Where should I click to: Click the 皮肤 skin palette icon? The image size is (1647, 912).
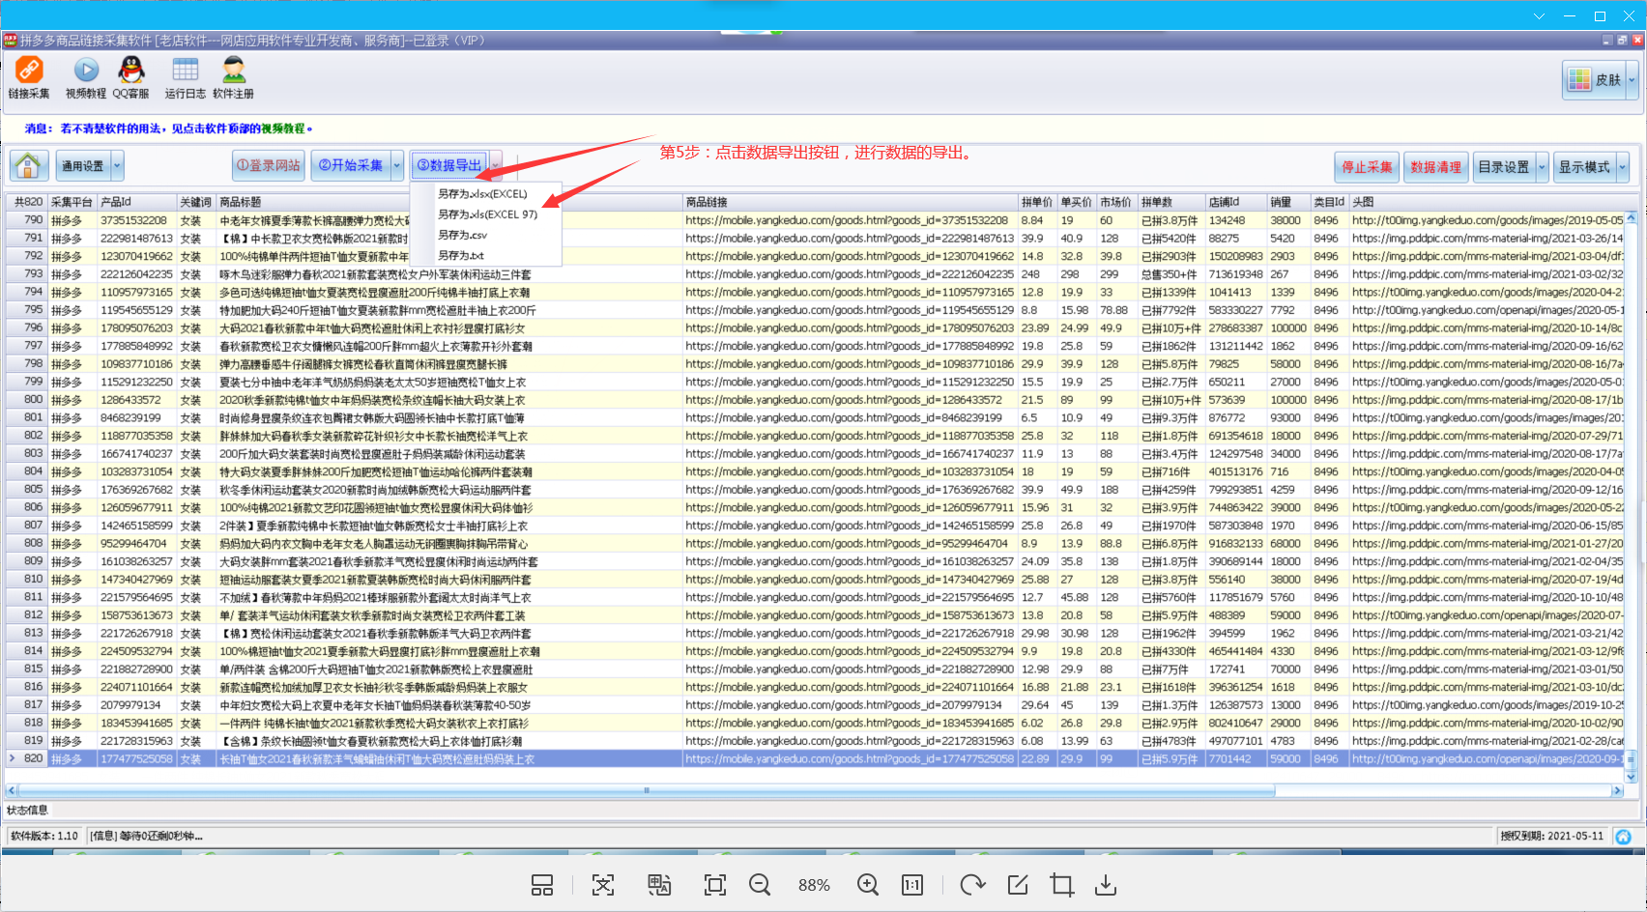pos(1579,80)
